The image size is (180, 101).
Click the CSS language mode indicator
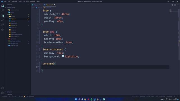tap(156, 97)
